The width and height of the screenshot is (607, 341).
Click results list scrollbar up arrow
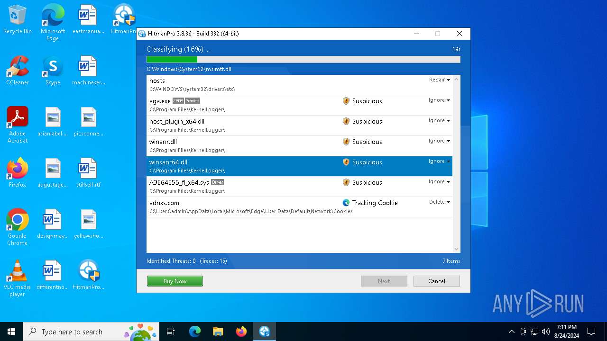[x=457, y=79]
